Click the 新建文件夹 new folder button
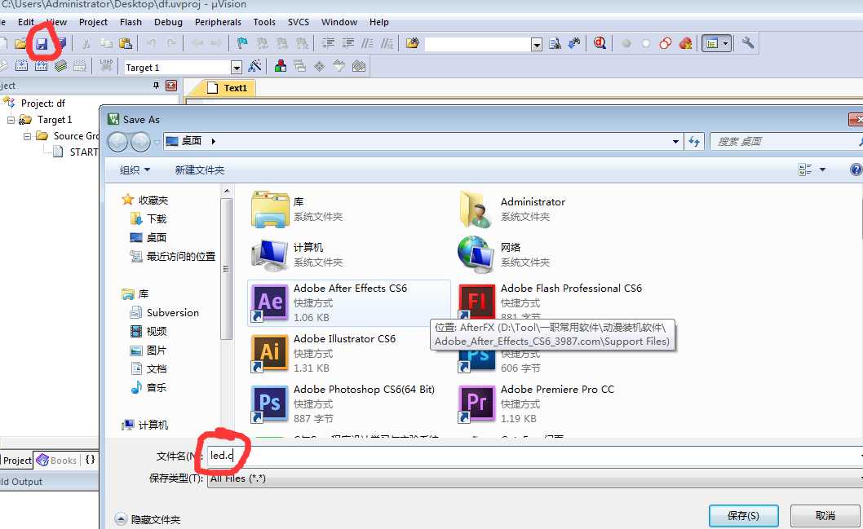 pos(199,170)
